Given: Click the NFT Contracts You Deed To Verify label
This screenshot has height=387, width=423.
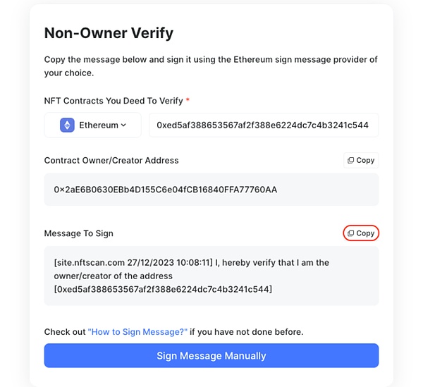Looking at the screenshot, I should pos(114,101).
